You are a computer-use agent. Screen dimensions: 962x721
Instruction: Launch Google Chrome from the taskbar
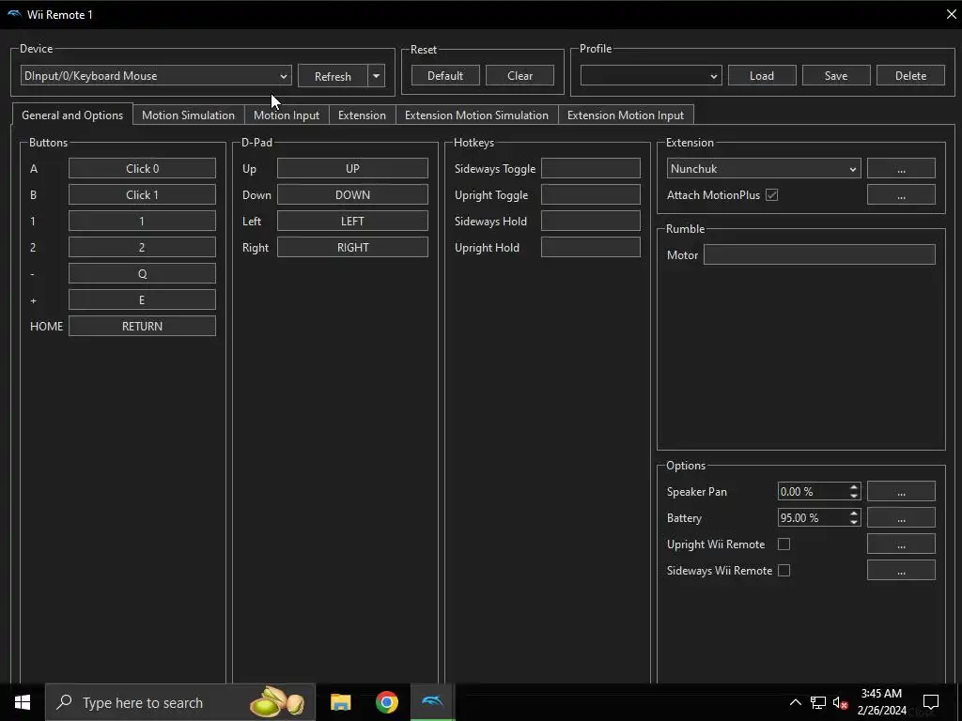tap(386, 702)
